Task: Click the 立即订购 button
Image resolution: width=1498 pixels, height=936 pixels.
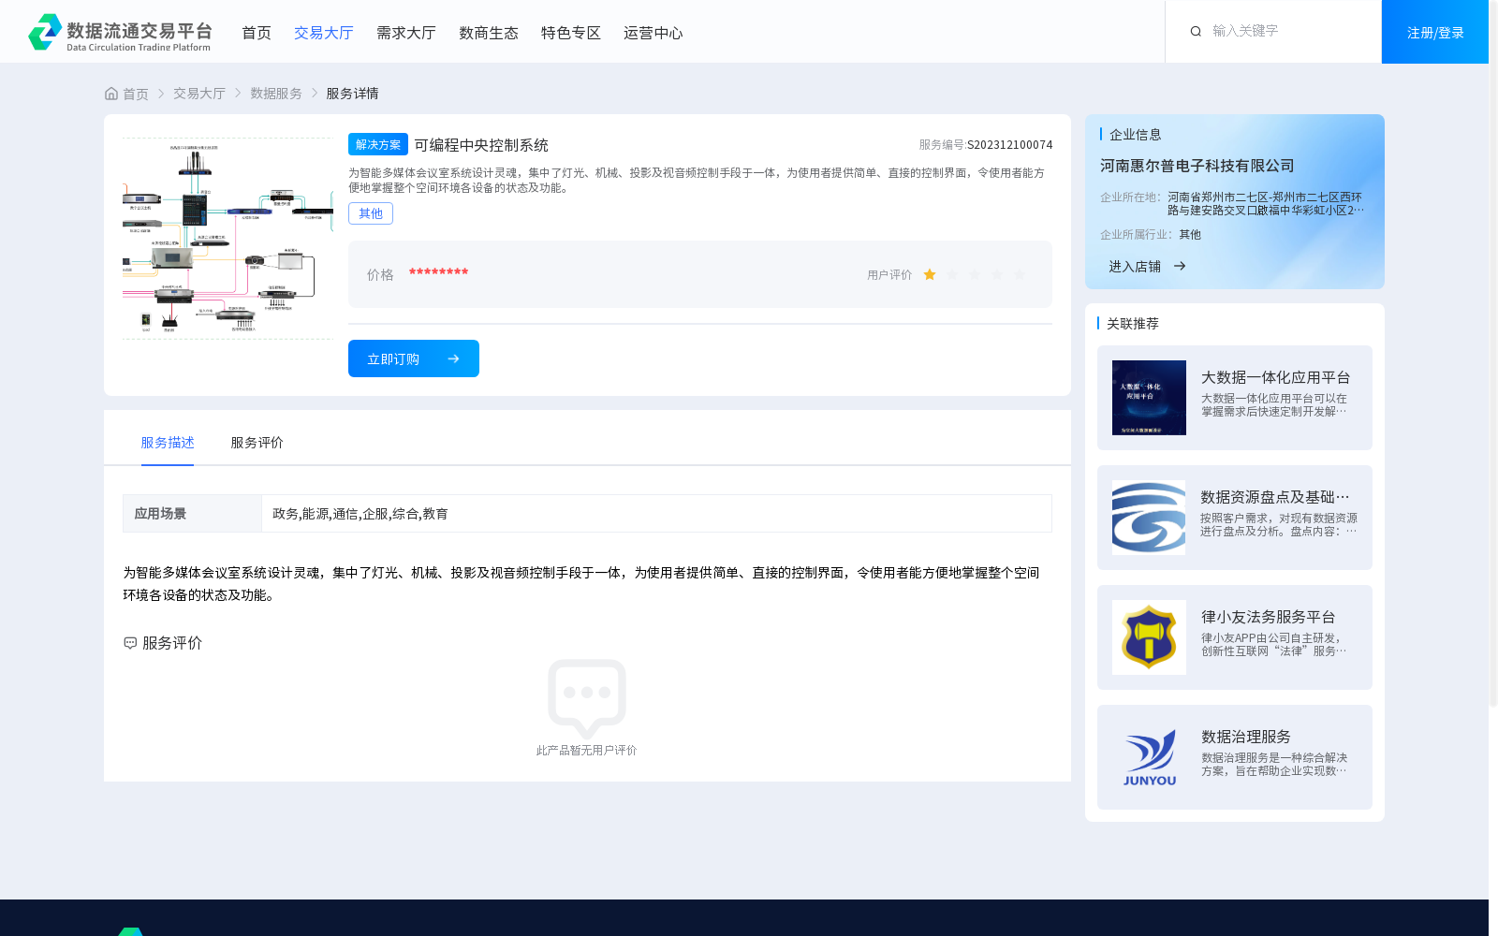Action: click(414, 358)
